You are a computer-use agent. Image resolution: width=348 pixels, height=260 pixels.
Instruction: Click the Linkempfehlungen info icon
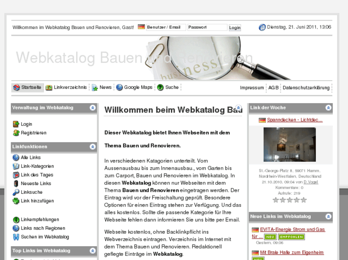click(x=16, y=219)
